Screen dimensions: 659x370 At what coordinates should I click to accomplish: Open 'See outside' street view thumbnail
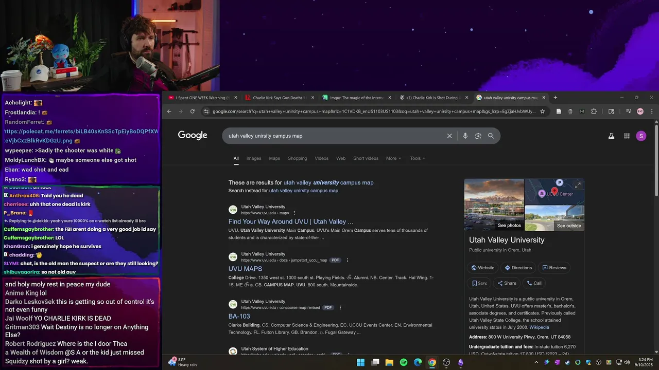(554, 218)
